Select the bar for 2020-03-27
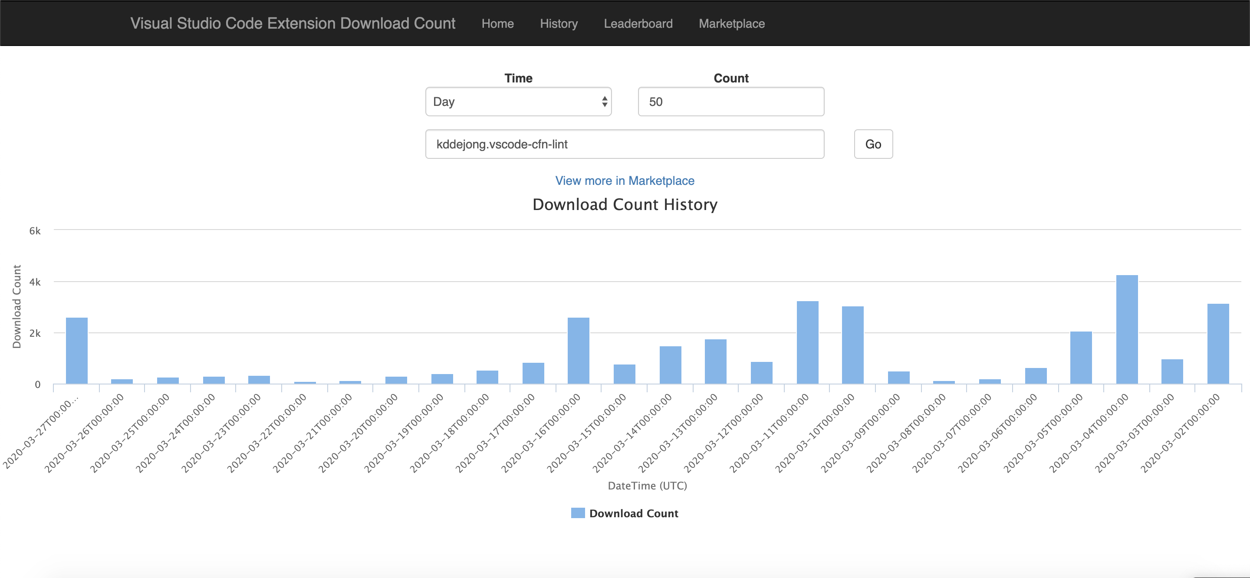The height and width of the screenshot is (578, 1250). (77, 351)
